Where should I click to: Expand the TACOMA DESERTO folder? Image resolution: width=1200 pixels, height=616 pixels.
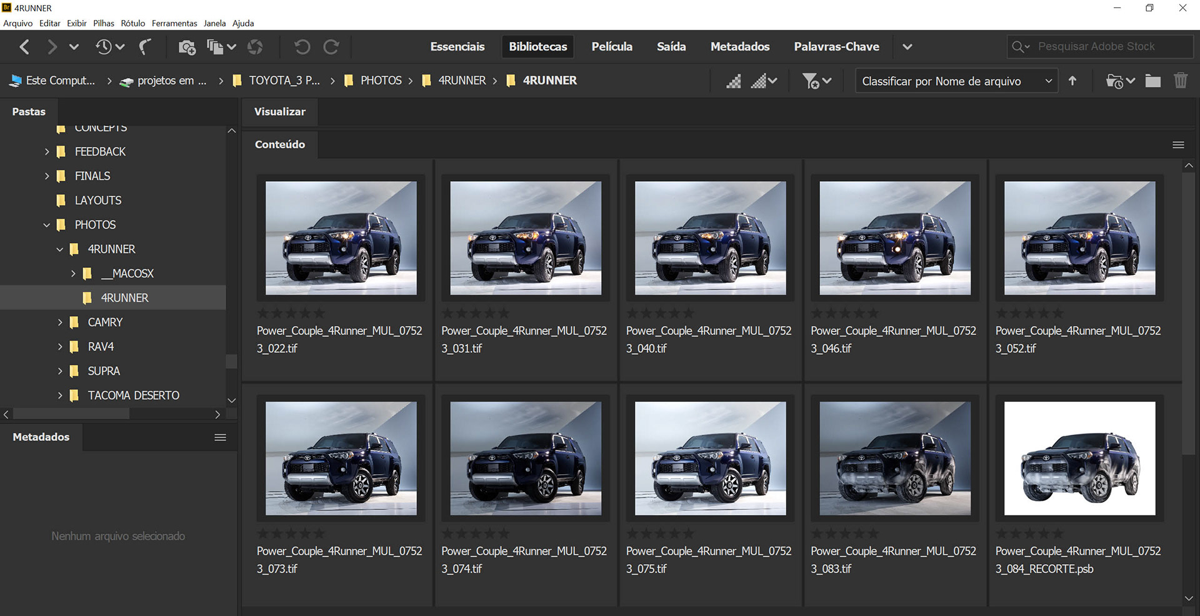60,395
